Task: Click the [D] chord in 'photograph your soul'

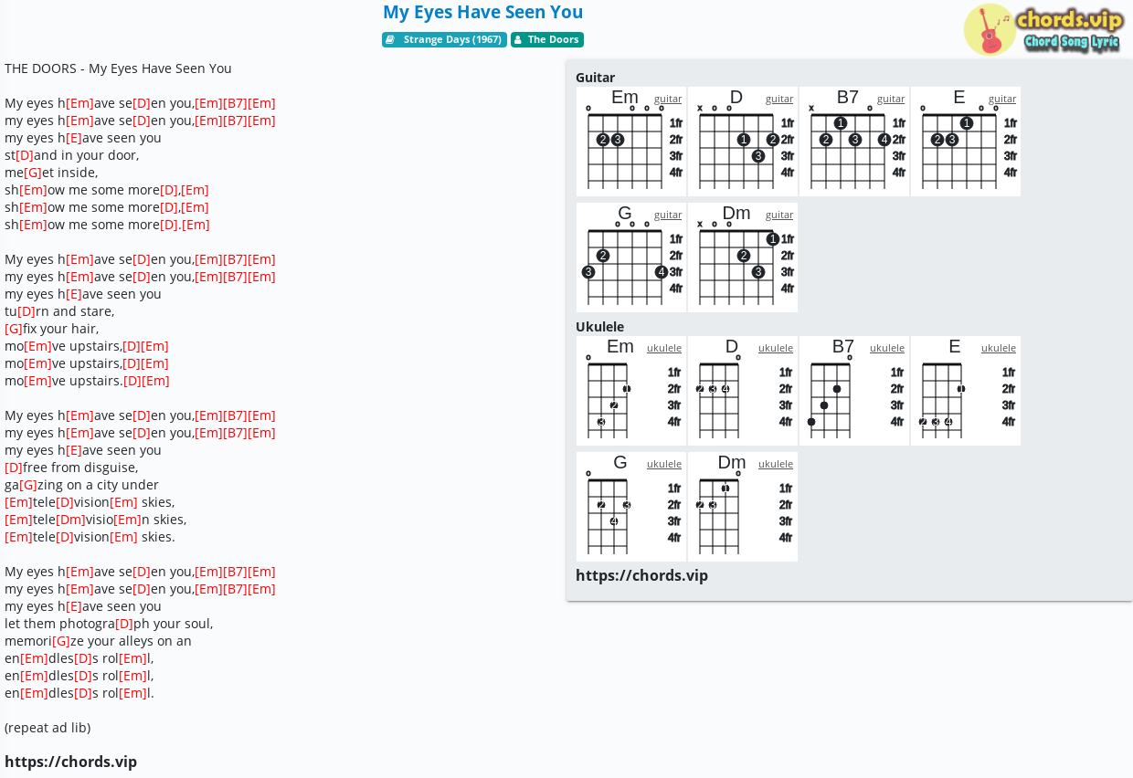Action: [124, 624]
